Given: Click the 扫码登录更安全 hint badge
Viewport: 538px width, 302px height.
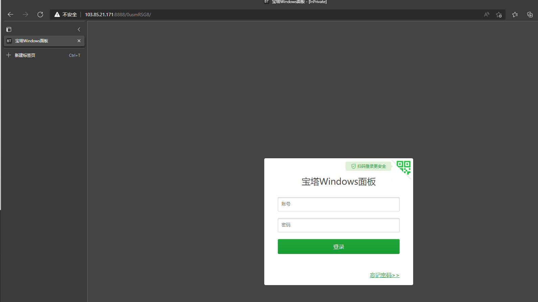Looking at the screenshot, I should tap(368, 166).
